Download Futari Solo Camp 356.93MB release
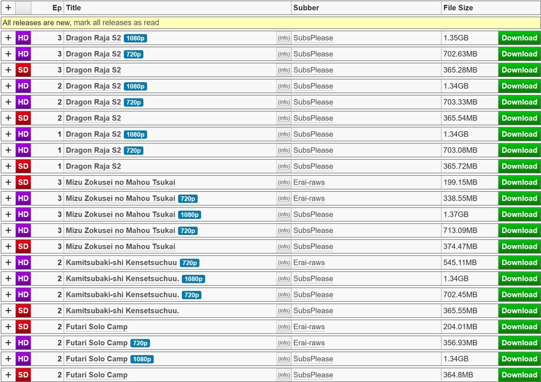 [x=519, y=343]
